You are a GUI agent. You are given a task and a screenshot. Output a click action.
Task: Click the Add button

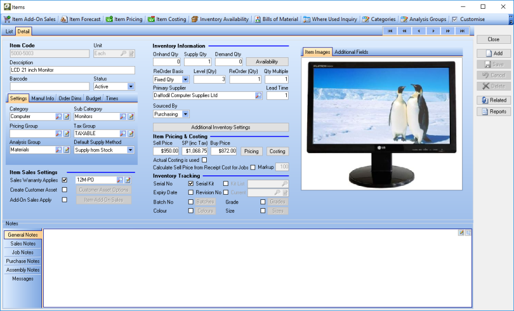[494, 53]
